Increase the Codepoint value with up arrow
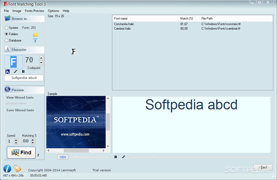This screenshot has width=277, height=180. pos(41,58)
